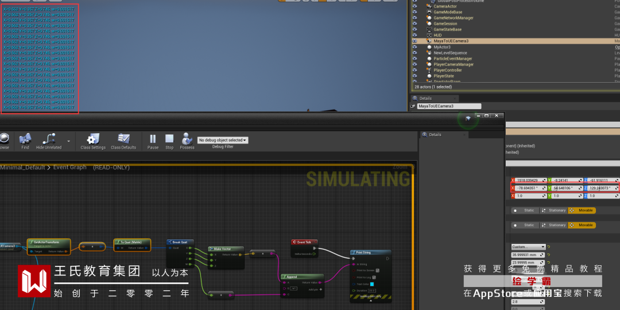Set first mobility row to Static

[525, 210]
